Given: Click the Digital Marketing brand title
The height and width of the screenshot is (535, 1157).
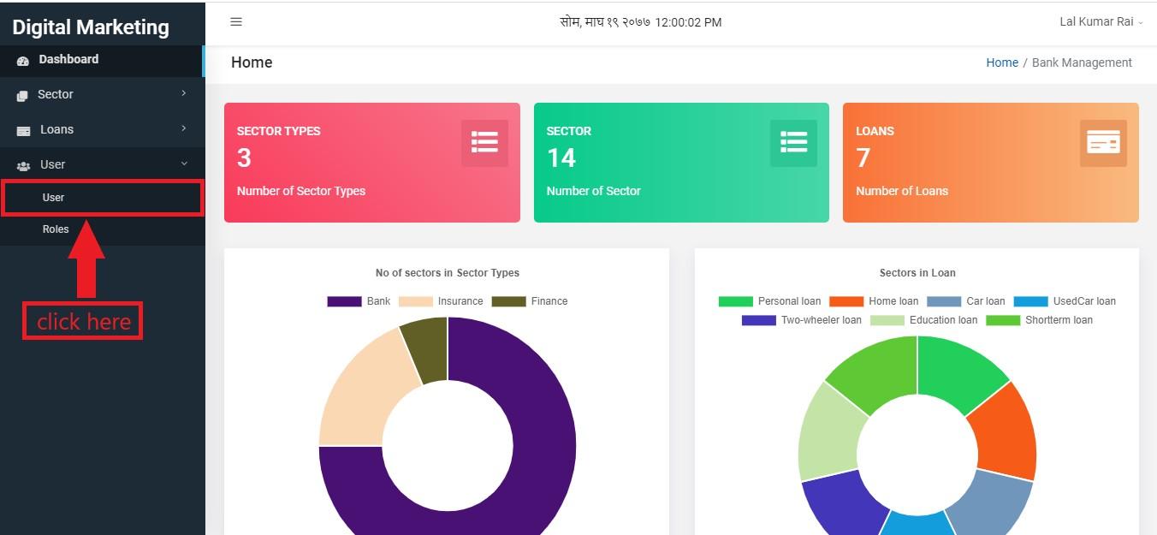Looking at the screenshot, I should tap(91, 27).
